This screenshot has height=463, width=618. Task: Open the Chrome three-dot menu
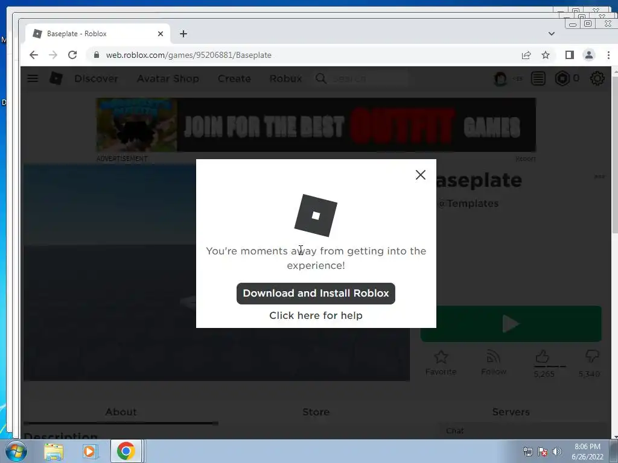[x=608, y=55]
